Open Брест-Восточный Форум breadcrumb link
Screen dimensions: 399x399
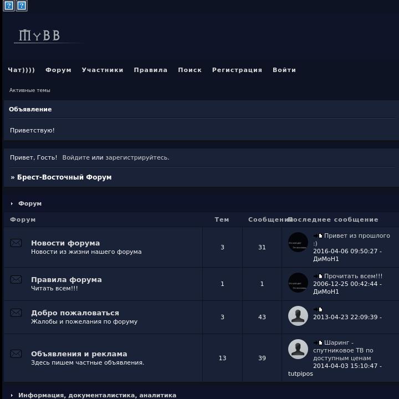pyautogui.click(x=64, y=177)
